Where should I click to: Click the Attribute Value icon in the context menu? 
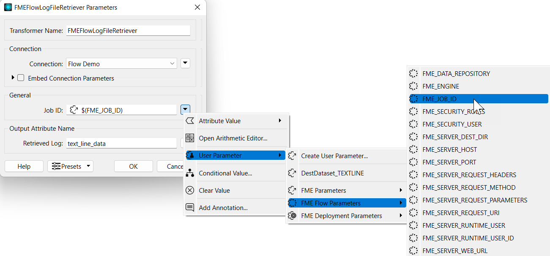(190, 121)
